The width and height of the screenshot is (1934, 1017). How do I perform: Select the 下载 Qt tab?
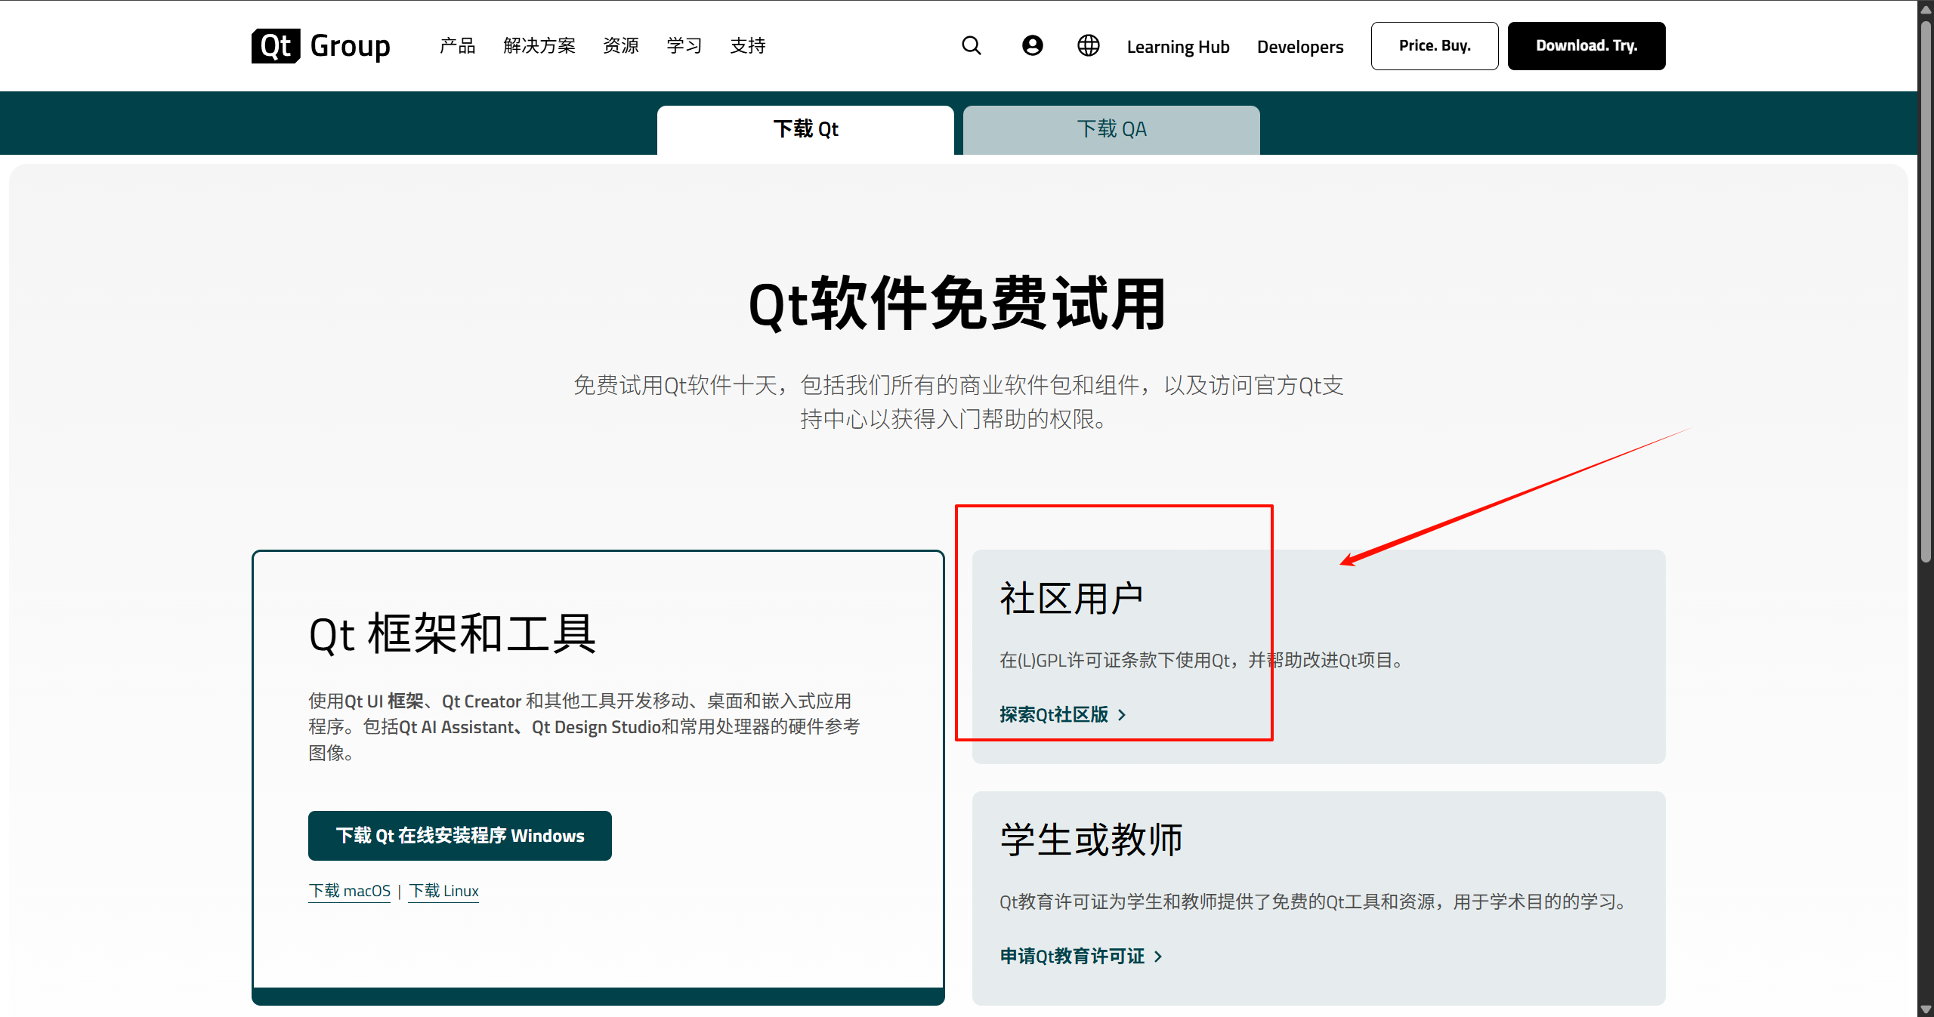pyautogui.click(x=805, y=128)
